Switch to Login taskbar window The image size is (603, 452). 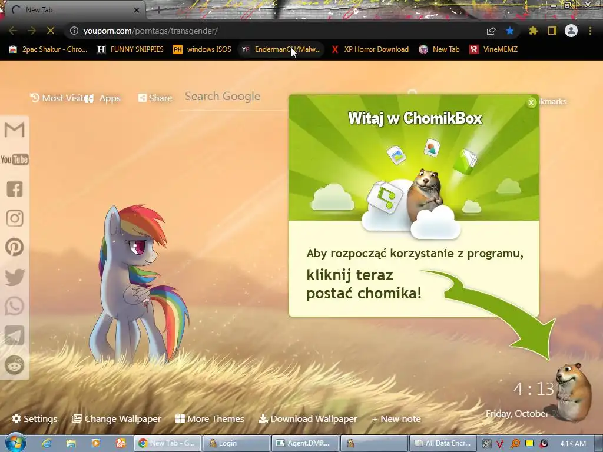coord(236,443)
